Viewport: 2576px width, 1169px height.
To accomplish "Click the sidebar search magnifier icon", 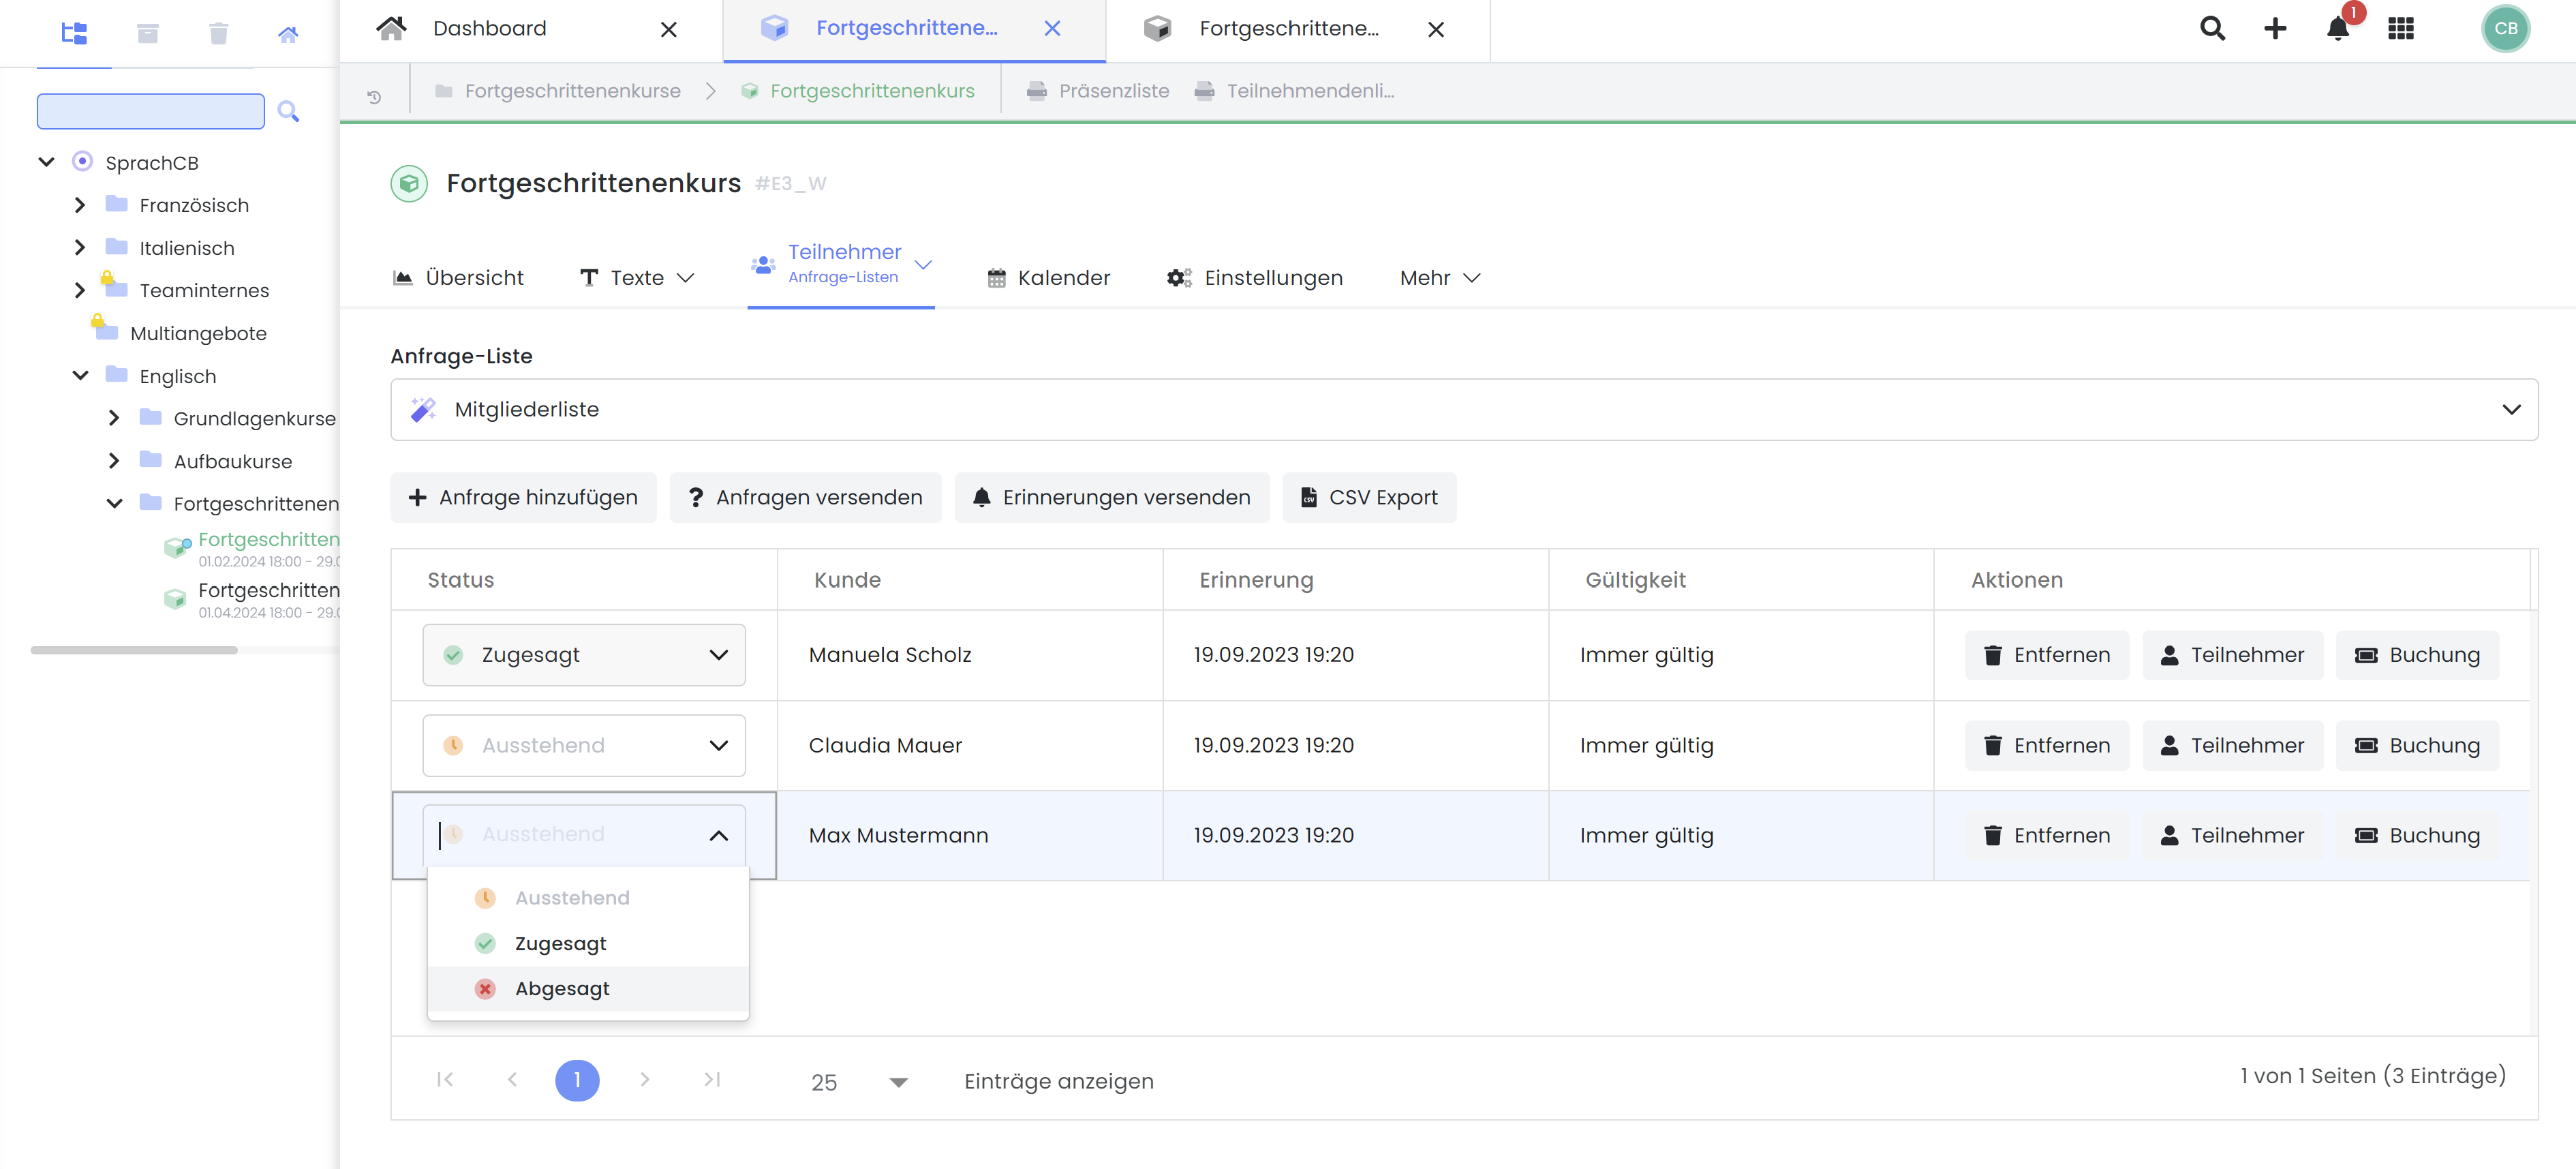I will pyautogui.click(x=288, y=111).
